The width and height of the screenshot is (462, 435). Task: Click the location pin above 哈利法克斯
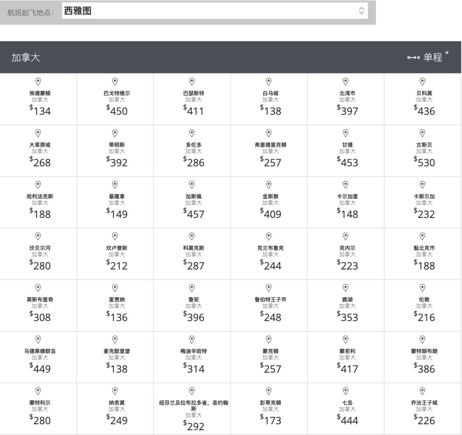tap(38, 185)
